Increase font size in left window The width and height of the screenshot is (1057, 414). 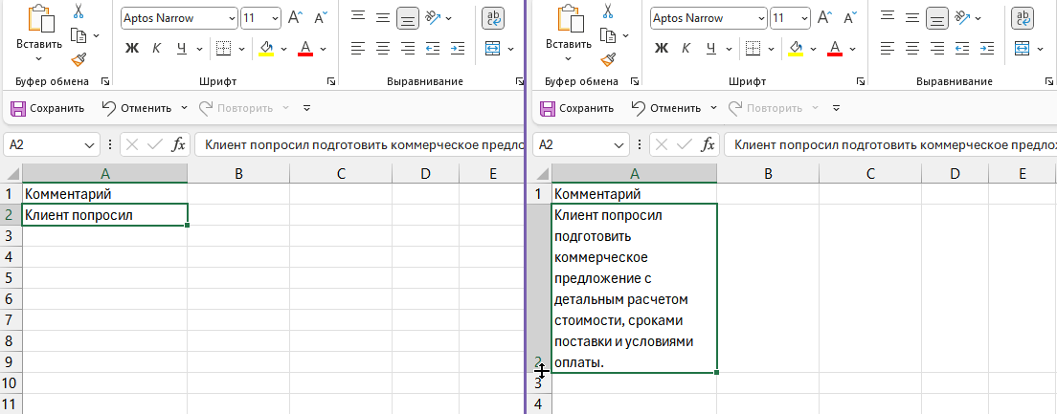coord(295,18)
